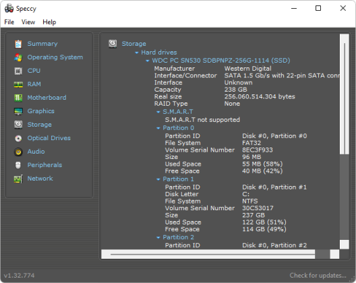
Task: Select the Audio speaker icon
Action: click(x=18, y=152)
